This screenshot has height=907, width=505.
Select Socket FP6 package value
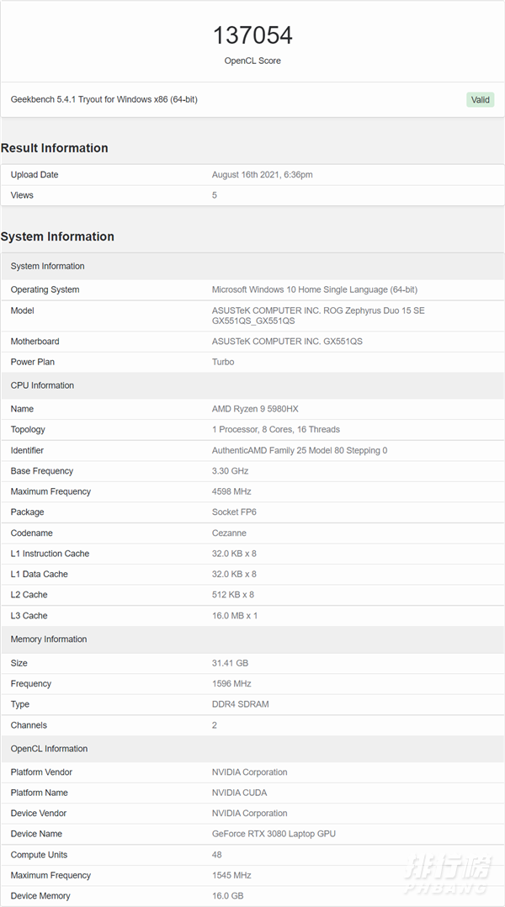(x=234, y=512)
